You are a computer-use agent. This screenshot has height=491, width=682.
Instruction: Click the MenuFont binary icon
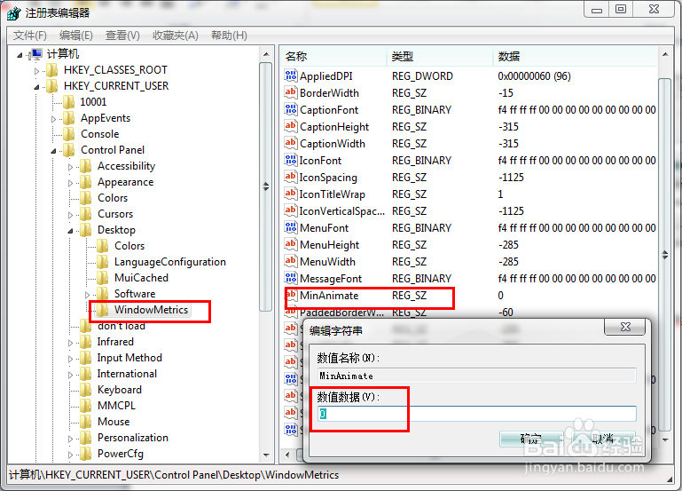(291, 227)
